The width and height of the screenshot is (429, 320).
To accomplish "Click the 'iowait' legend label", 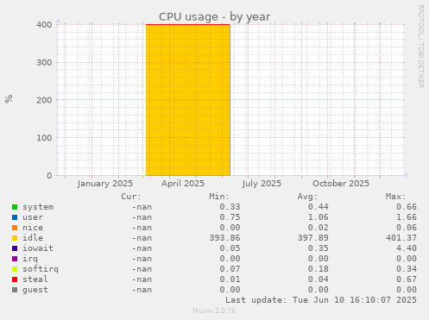I will pos(38,248).
